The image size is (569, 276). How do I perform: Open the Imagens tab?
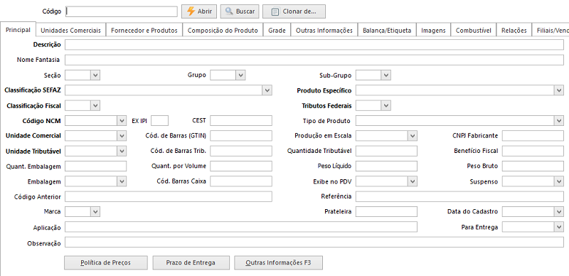(433, 31)
